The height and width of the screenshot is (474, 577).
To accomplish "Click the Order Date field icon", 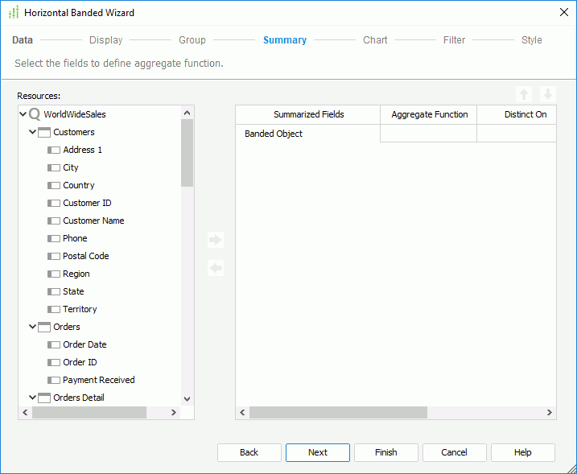I will pyautogui.click(x=54, y=344).
